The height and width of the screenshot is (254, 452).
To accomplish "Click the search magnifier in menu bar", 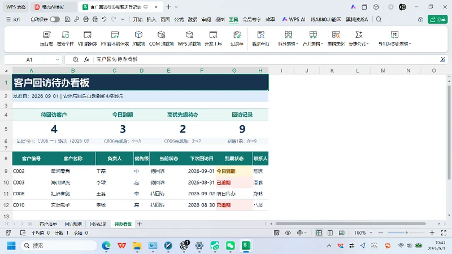I will (x=379, y=19).
